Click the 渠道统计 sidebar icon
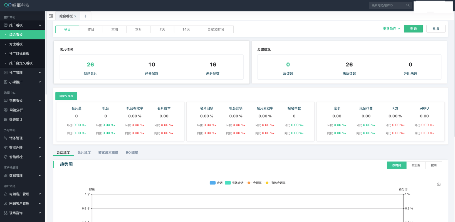Image resolution: width=455 pixels, height=222 pixels. (x=6, y=119)
